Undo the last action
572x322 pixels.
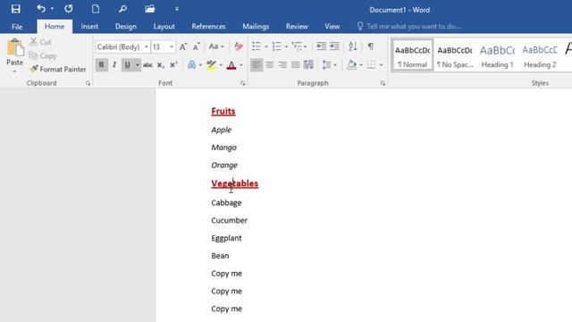tap(41, 9)
